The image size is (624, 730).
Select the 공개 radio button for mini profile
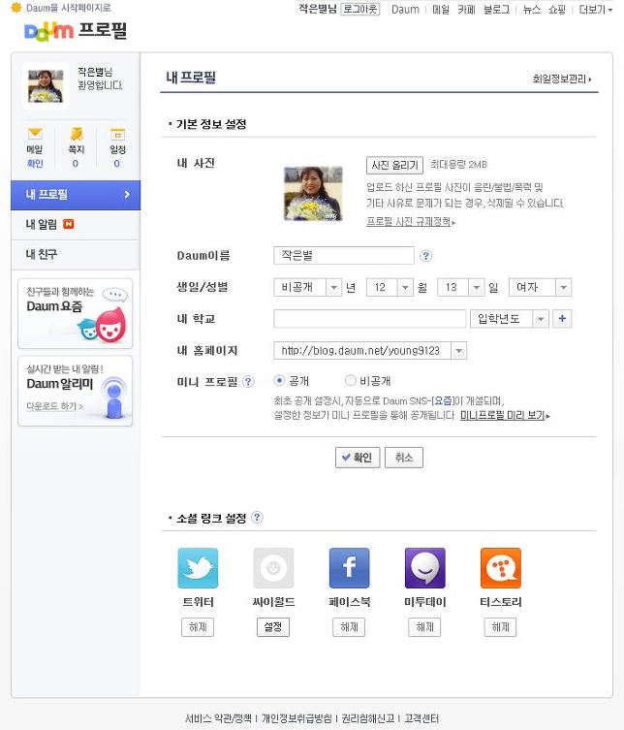tap(279, 381)
